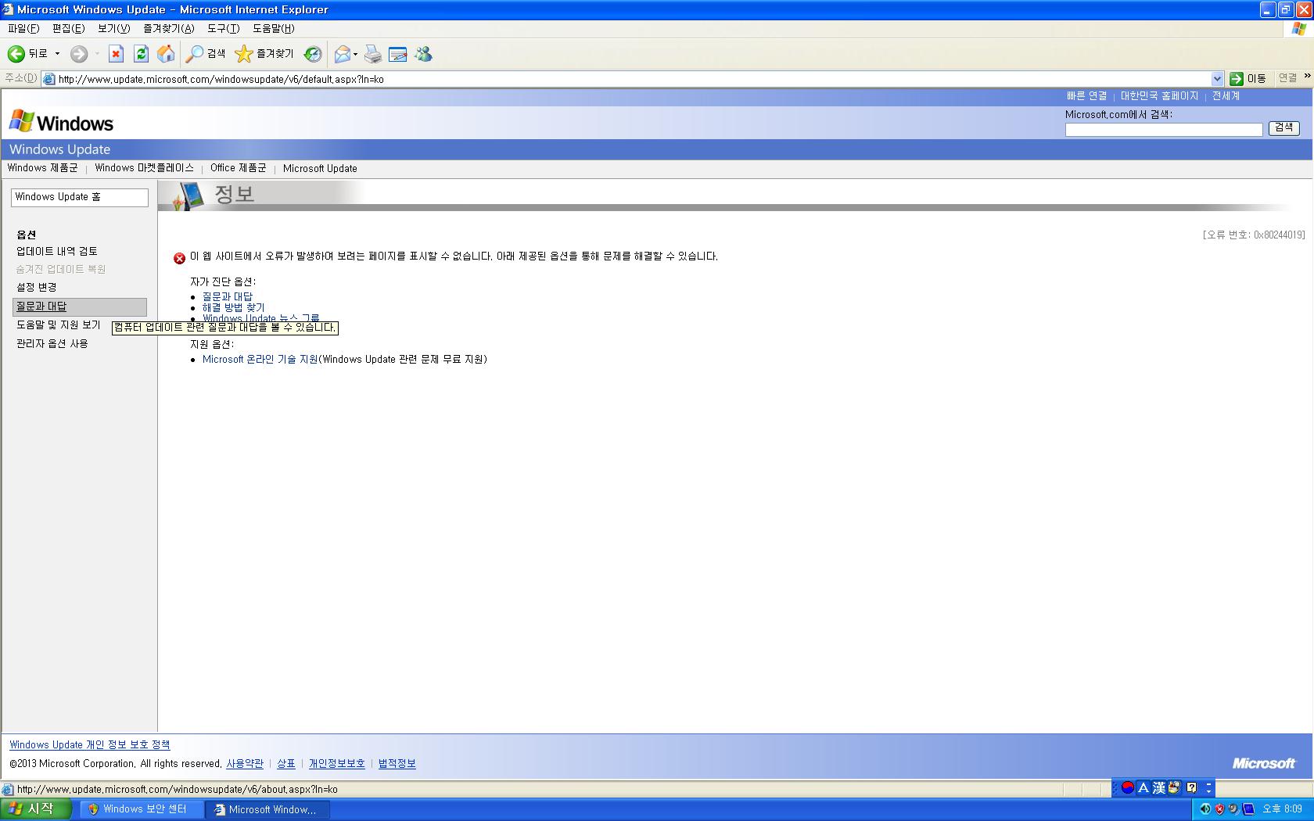Open the 즐겨찾기(A) menu
The height and width of the screenshot is (821, 1314).
(168, 28)
